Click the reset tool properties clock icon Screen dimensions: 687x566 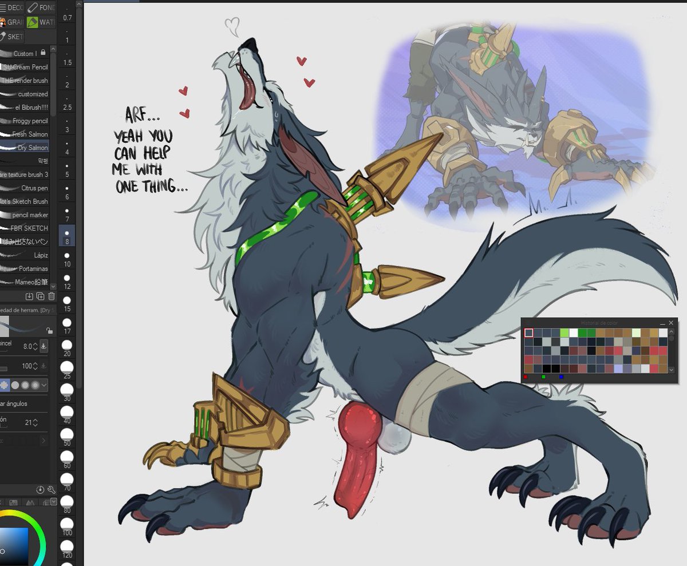(x=40, y=490)
